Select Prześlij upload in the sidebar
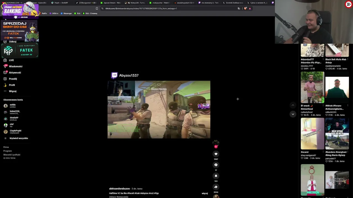This screenshot has height=198, width=353. (x=10, y=79)
